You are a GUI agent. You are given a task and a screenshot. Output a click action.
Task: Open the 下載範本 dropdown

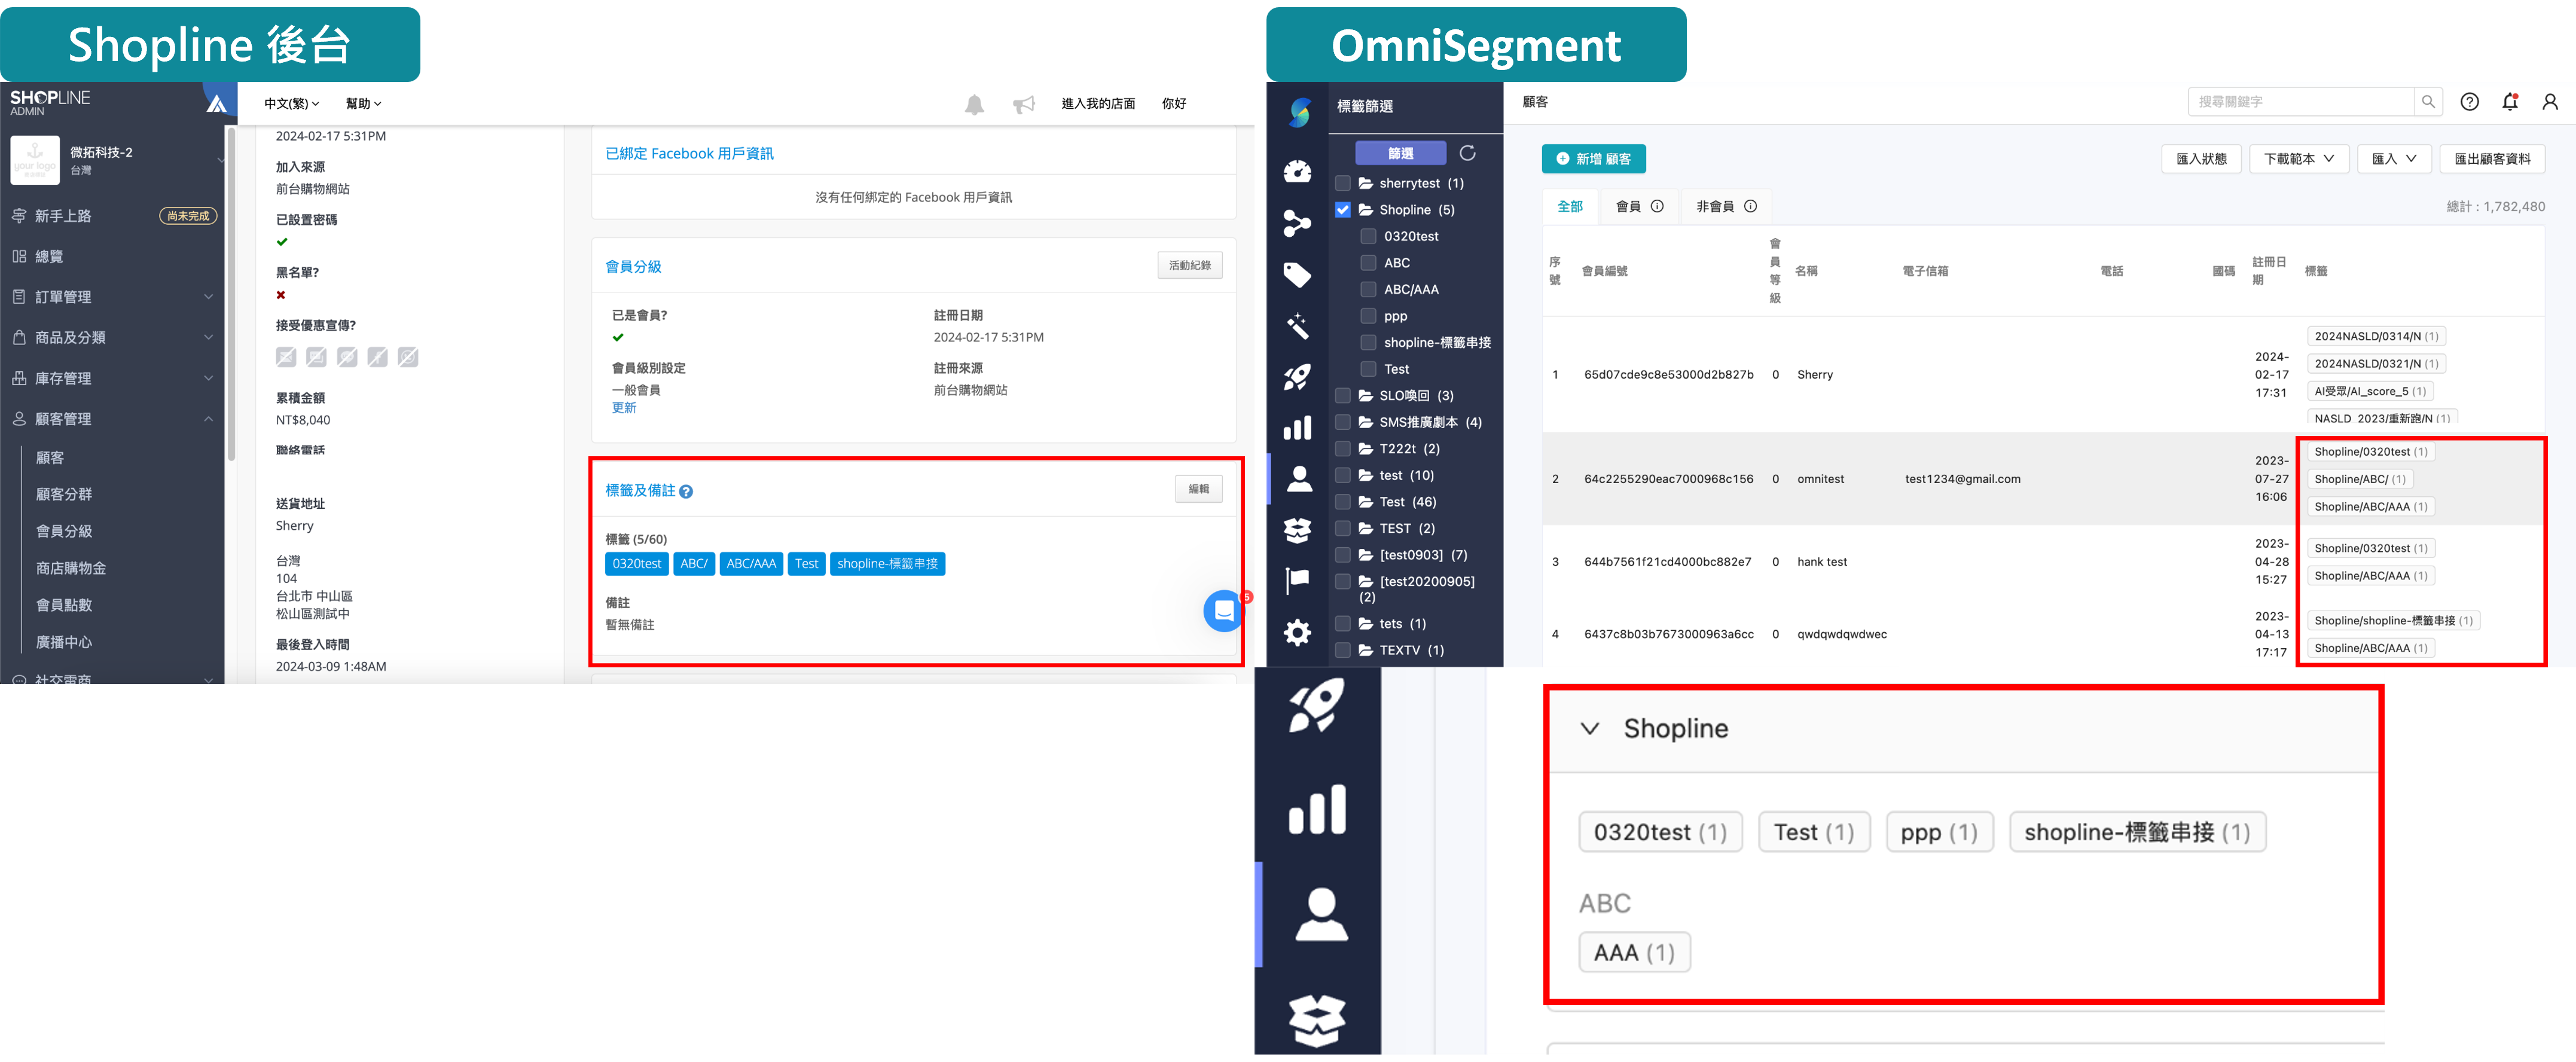click(2298, 159)
